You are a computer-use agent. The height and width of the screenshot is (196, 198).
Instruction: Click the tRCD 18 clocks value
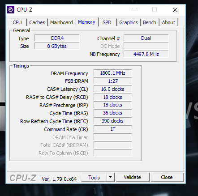113,97
